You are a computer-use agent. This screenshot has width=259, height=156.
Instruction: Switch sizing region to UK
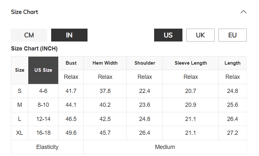click(x=200, y=35)
